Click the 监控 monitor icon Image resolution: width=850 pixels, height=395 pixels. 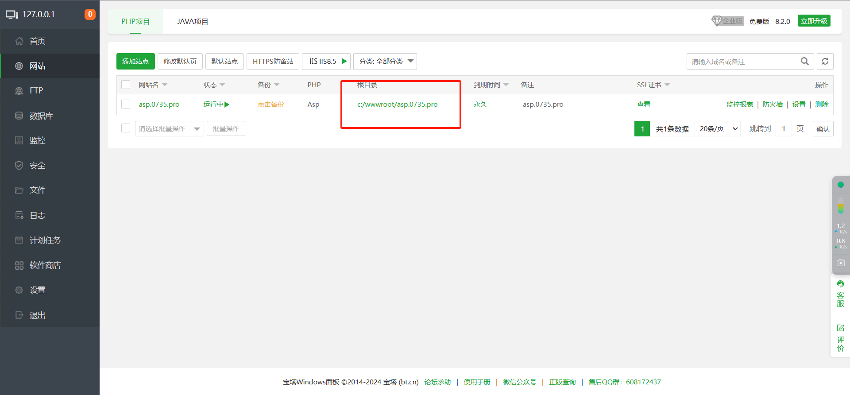[x=19, y=140]
